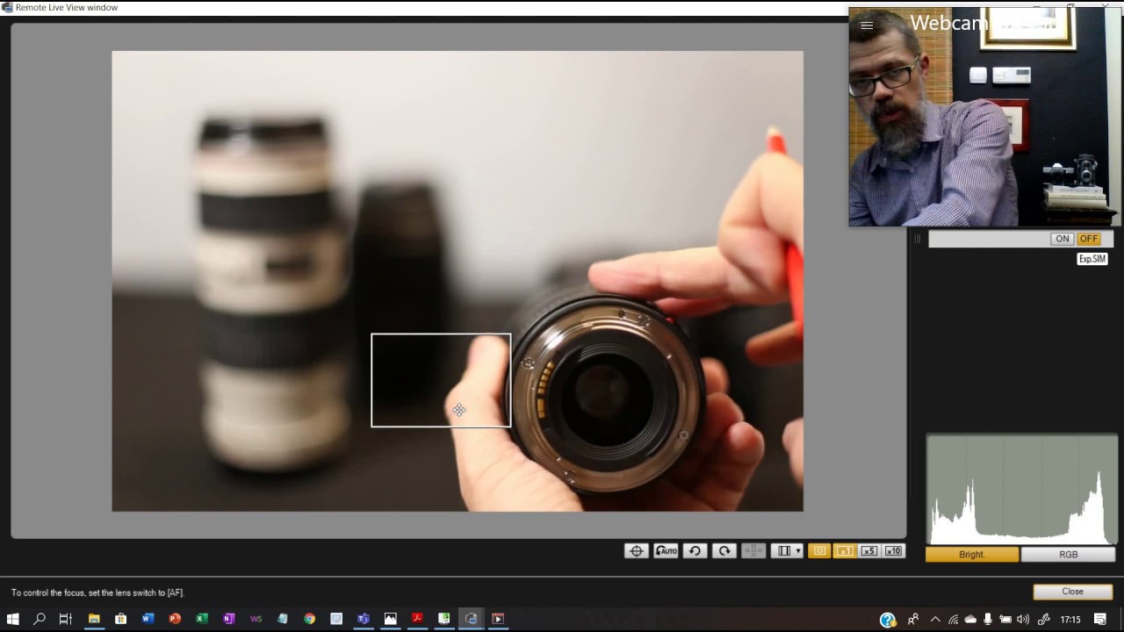Rotate the live view image right
The width and height of the screenshot is (1124, 632).
pos(724,551)
